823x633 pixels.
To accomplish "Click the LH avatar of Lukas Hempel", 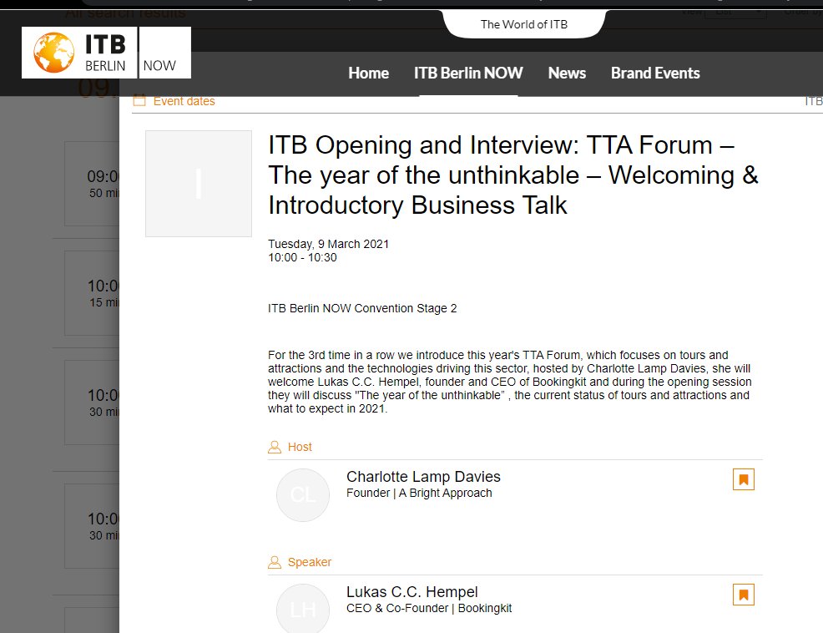I will (303, 610).
